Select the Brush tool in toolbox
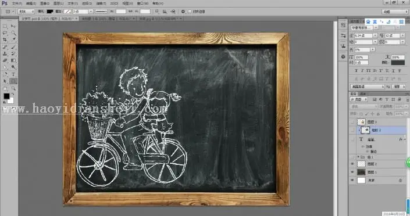 point(13,47)
